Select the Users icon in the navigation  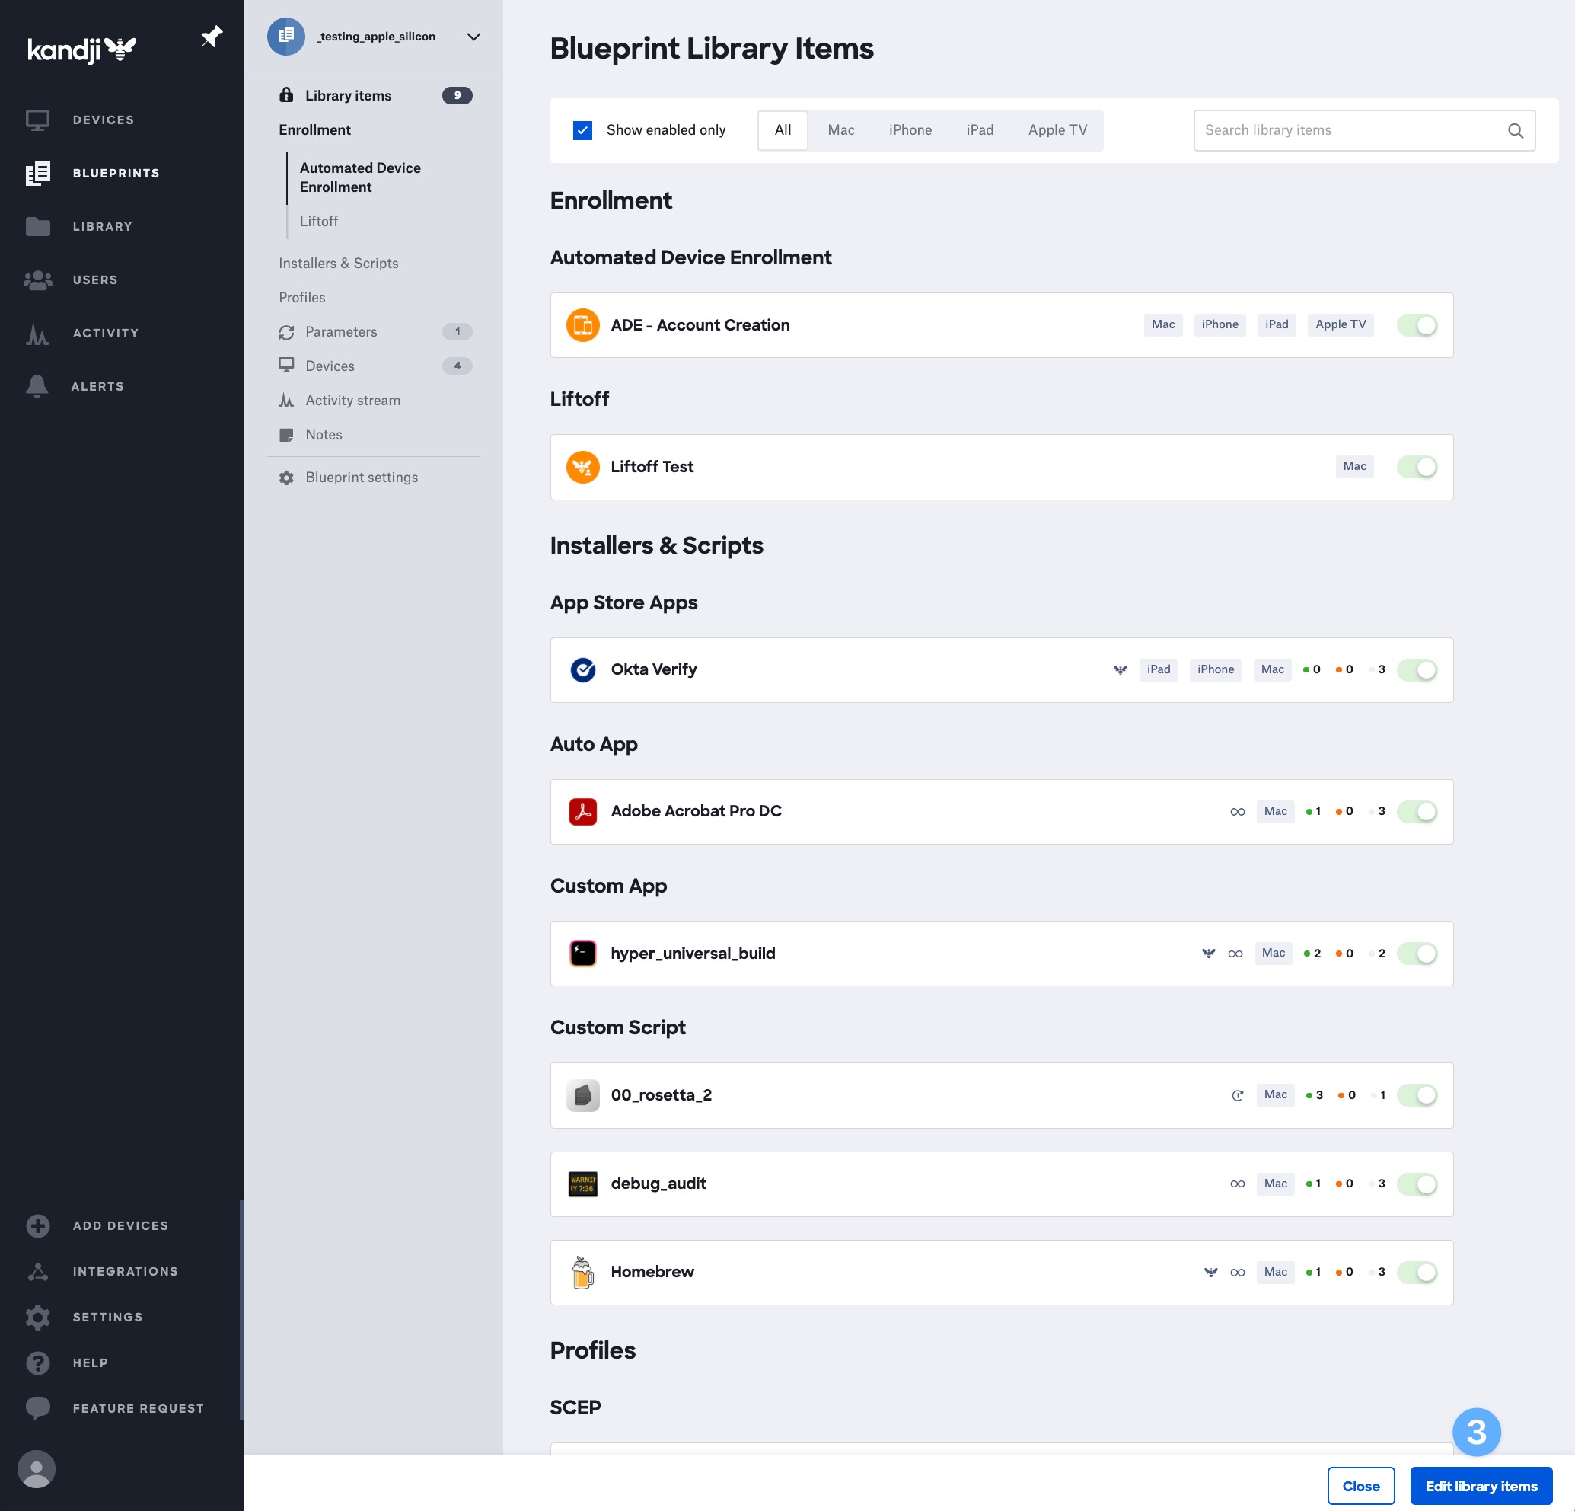(38, 279)
